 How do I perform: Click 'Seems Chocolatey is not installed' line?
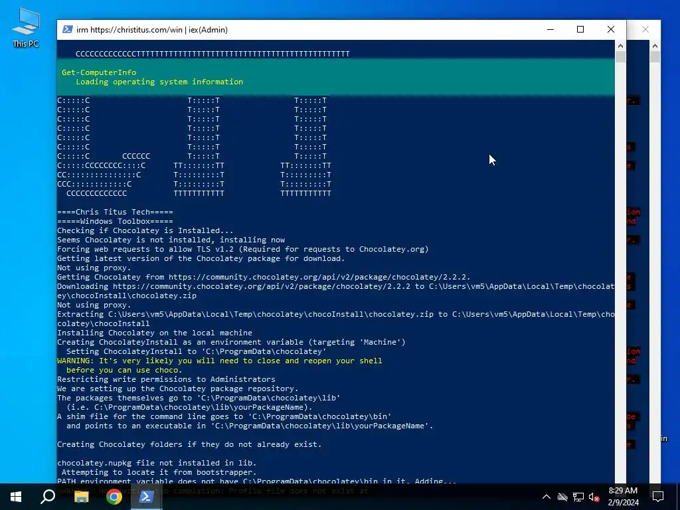tap(171, 240)
